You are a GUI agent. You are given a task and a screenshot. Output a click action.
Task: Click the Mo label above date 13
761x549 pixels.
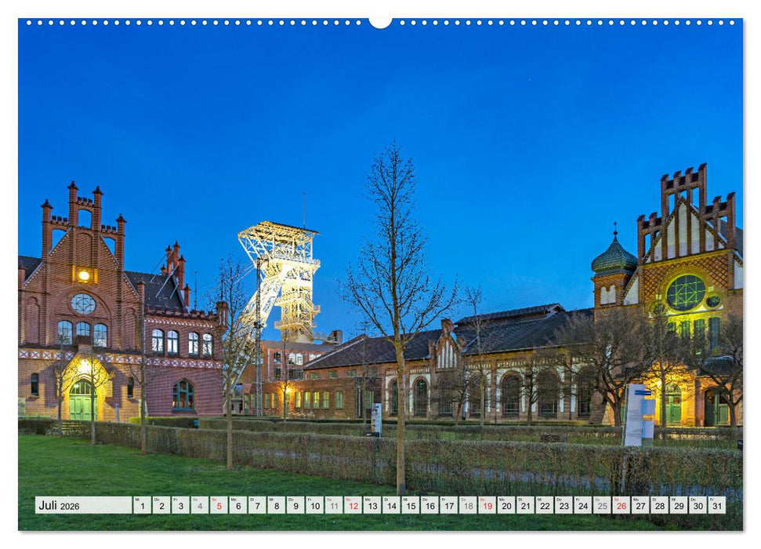369,499
